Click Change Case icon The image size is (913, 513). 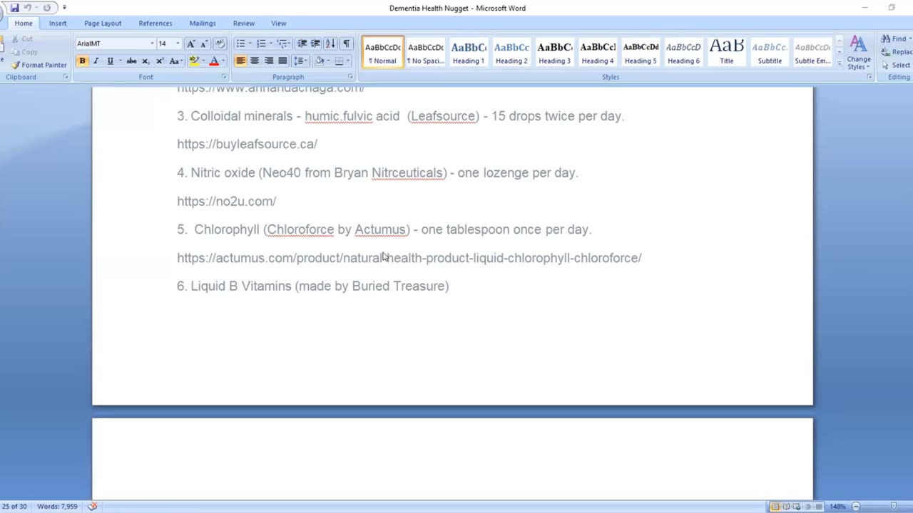coord(175,61)
